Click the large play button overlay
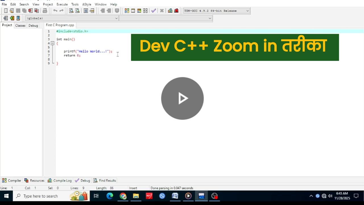This screenshot has height=205, width=364. (182, 99)
